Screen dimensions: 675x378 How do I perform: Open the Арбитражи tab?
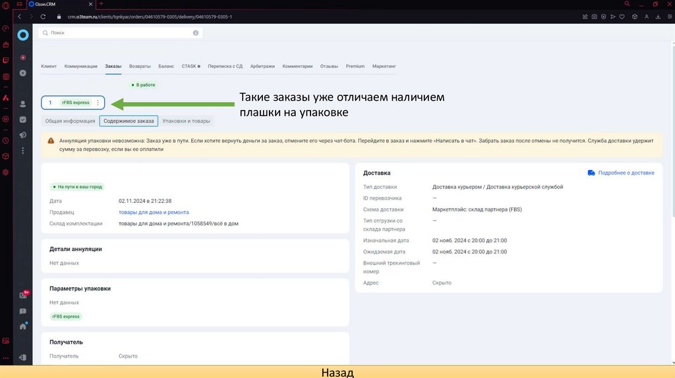tap(262, 67)
